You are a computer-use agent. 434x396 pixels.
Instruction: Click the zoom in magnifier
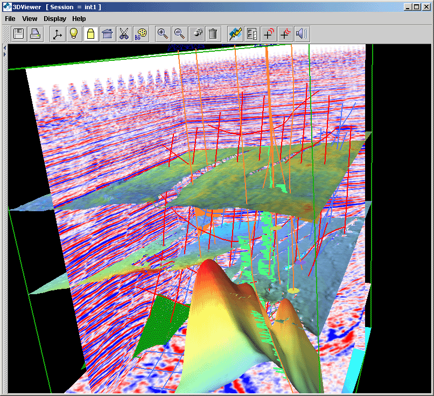coord(163,34)
